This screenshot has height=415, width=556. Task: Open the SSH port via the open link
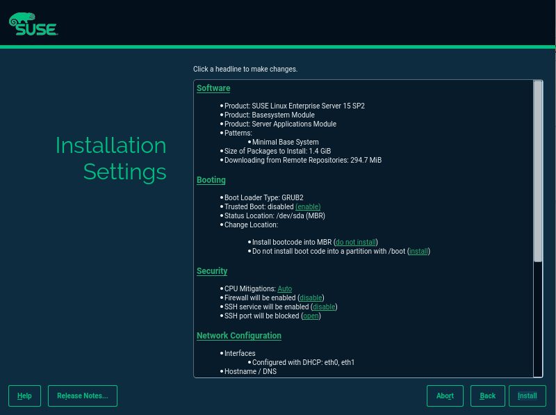[311, 316]
